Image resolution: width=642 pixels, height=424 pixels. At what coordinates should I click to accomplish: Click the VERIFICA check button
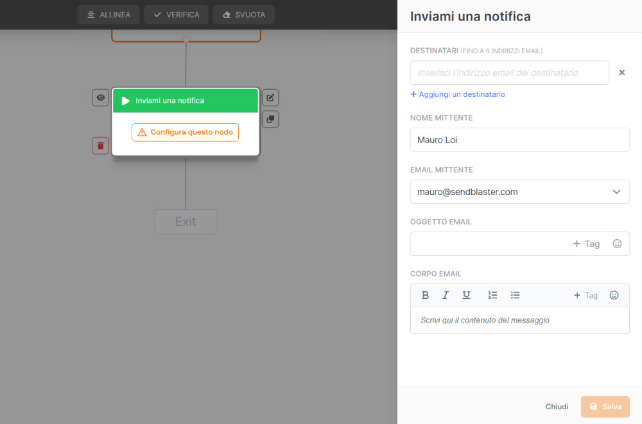click(x=176, y=15)
